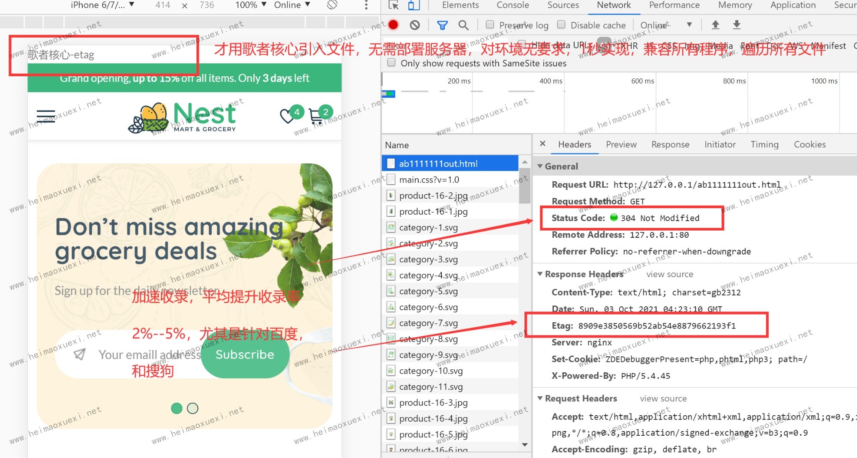Activate the inspect element picker icon
The height and width of the screenshot is (458, 857).
coord(393,5)
